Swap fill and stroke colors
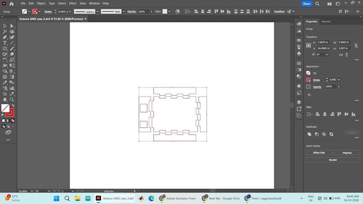Image resolution: width=363 pixels, height=204 pixels. point(13,105)
